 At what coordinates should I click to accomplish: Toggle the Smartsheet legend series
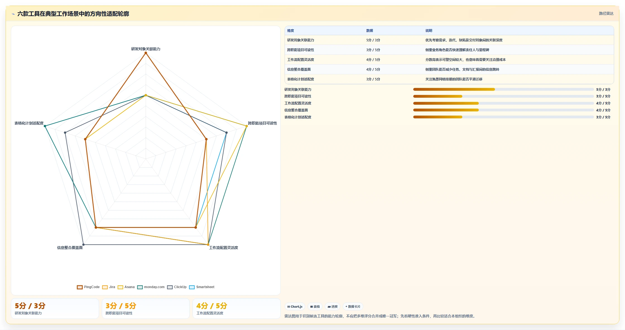pos(202,287)
